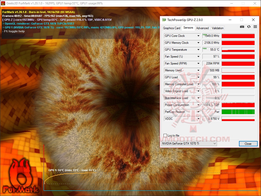Viewport: 261px width, 196px height.
Task: Click the OpenGL renderer line in FurMark
Action: click(38, 24)
